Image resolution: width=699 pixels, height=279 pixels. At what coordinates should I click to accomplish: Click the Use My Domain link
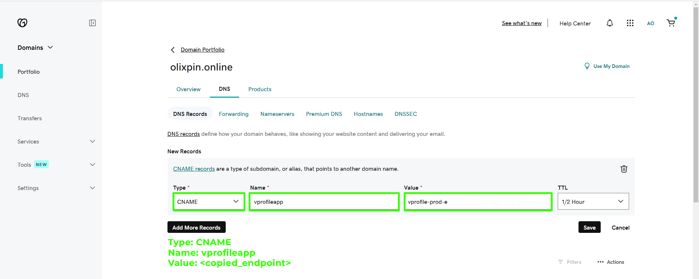(x=611, y=66)
